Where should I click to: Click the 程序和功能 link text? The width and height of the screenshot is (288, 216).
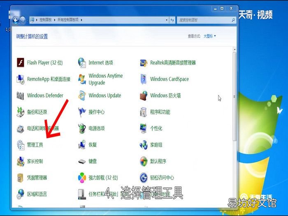pyautogui.click(x=160, y=112)
